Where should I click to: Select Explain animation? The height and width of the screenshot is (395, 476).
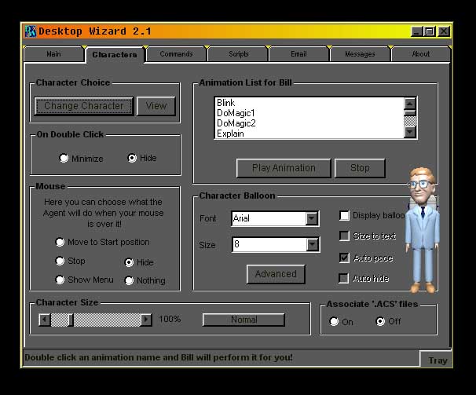click(x=309, y=133)
